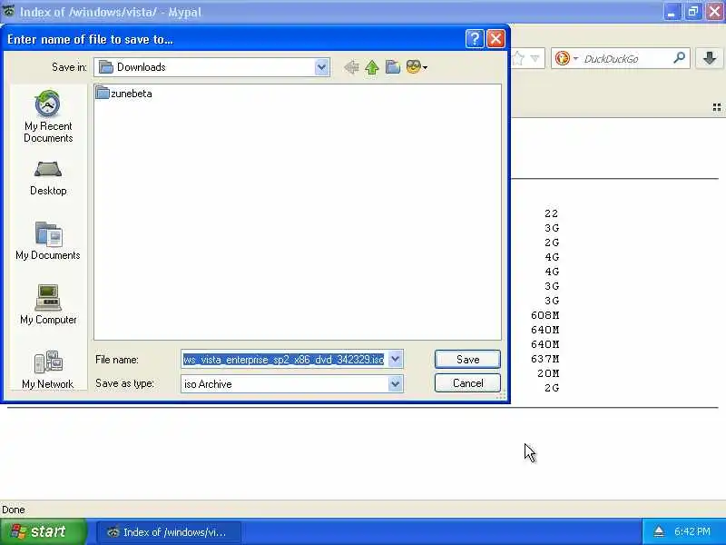Click the Done status bar text

point(14,510)
